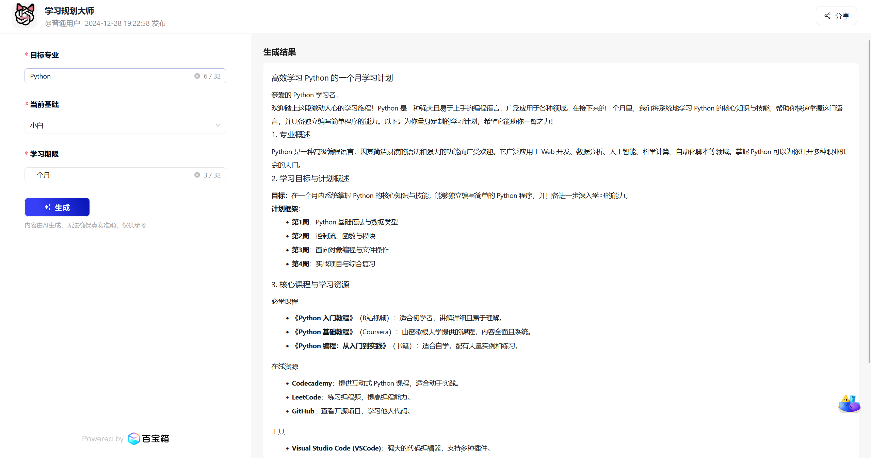
Task: Click the 百宝箱 logo icon
Action: click(x=134, y=438)
